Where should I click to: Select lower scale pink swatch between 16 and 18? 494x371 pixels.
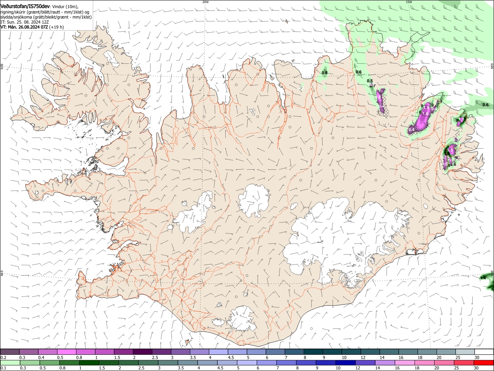(404, 362)
